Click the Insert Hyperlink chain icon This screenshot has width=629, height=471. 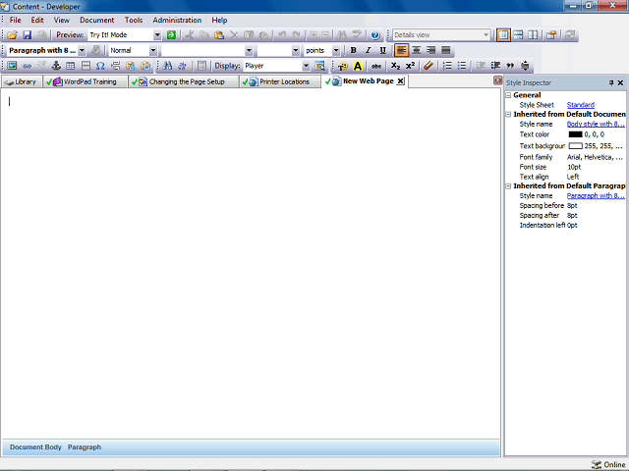coord(27,66)
